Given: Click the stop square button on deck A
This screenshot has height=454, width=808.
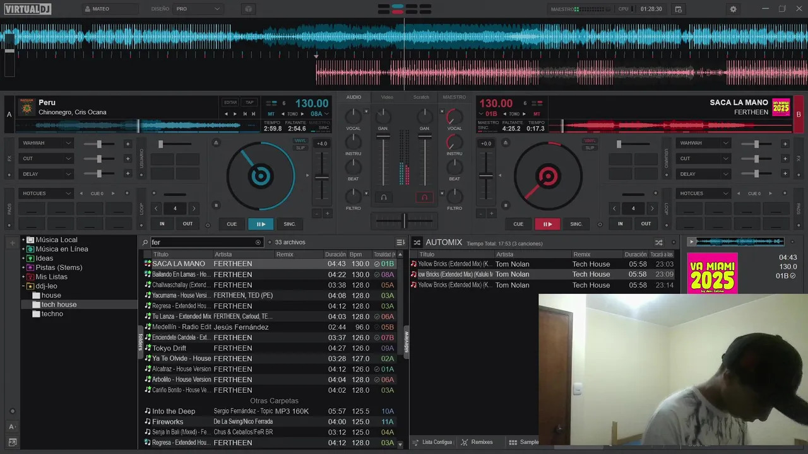Looking at the screenshot, I should tap(216, 205).
